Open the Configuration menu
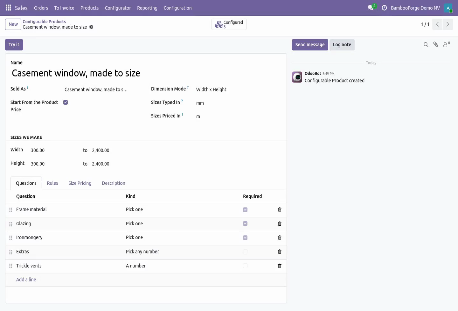This screenshot has height=311, width=458. click(177, 8)
